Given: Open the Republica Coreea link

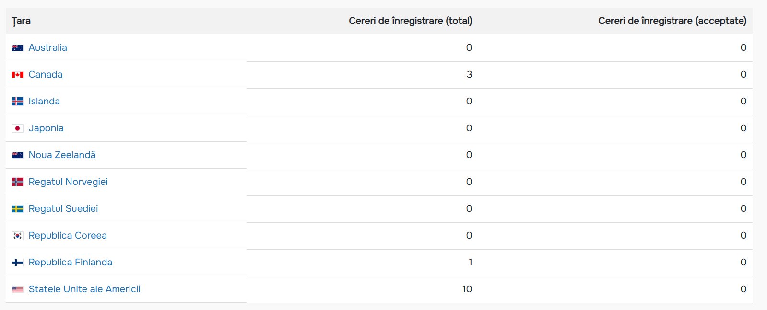Looking at the screenshot, I should tap(68, 235).
